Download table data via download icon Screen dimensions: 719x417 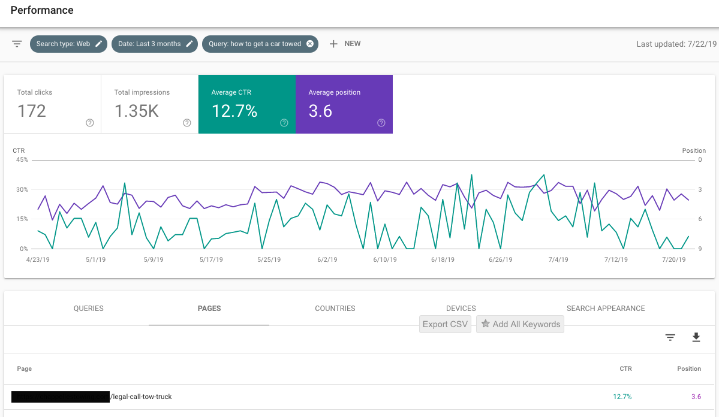click(696, 337)
